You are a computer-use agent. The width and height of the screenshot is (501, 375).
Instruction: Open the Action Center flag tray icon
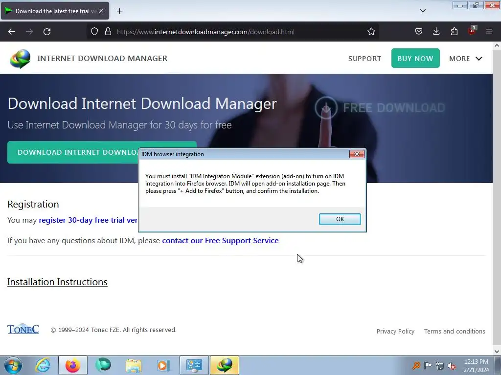tap(428, 365)
